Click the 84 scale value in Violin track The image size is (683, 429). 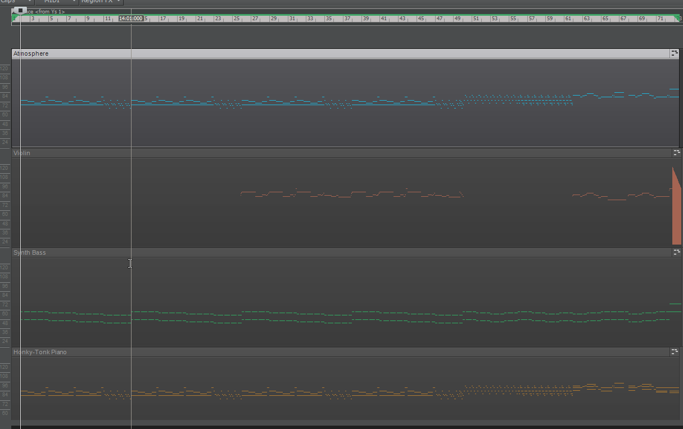pos(4,196)
